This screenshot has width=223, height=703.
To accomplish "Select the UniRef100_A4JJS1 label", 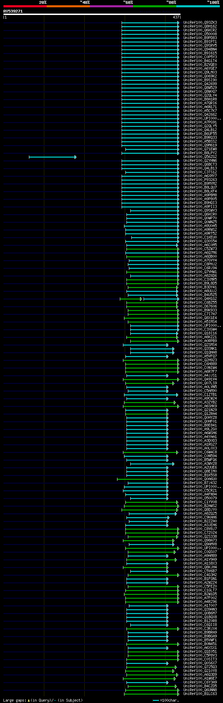I will coord(200,375).
